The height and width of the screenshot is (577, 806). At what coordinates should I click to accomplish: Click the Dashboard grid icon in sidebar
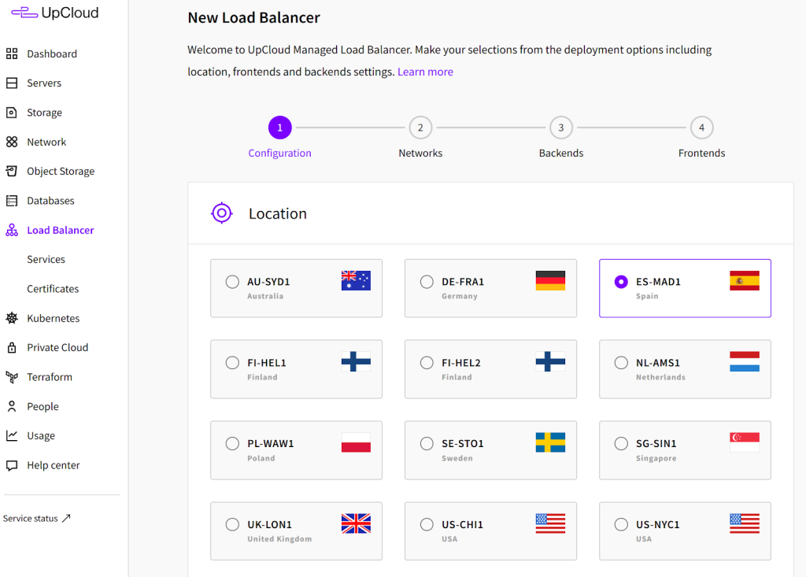pyautogui.click(x=12, y=54)
